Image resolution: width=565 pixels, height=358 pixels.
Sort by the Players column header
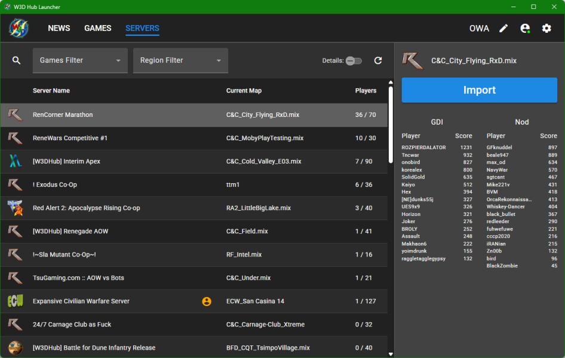coord(366,91)
